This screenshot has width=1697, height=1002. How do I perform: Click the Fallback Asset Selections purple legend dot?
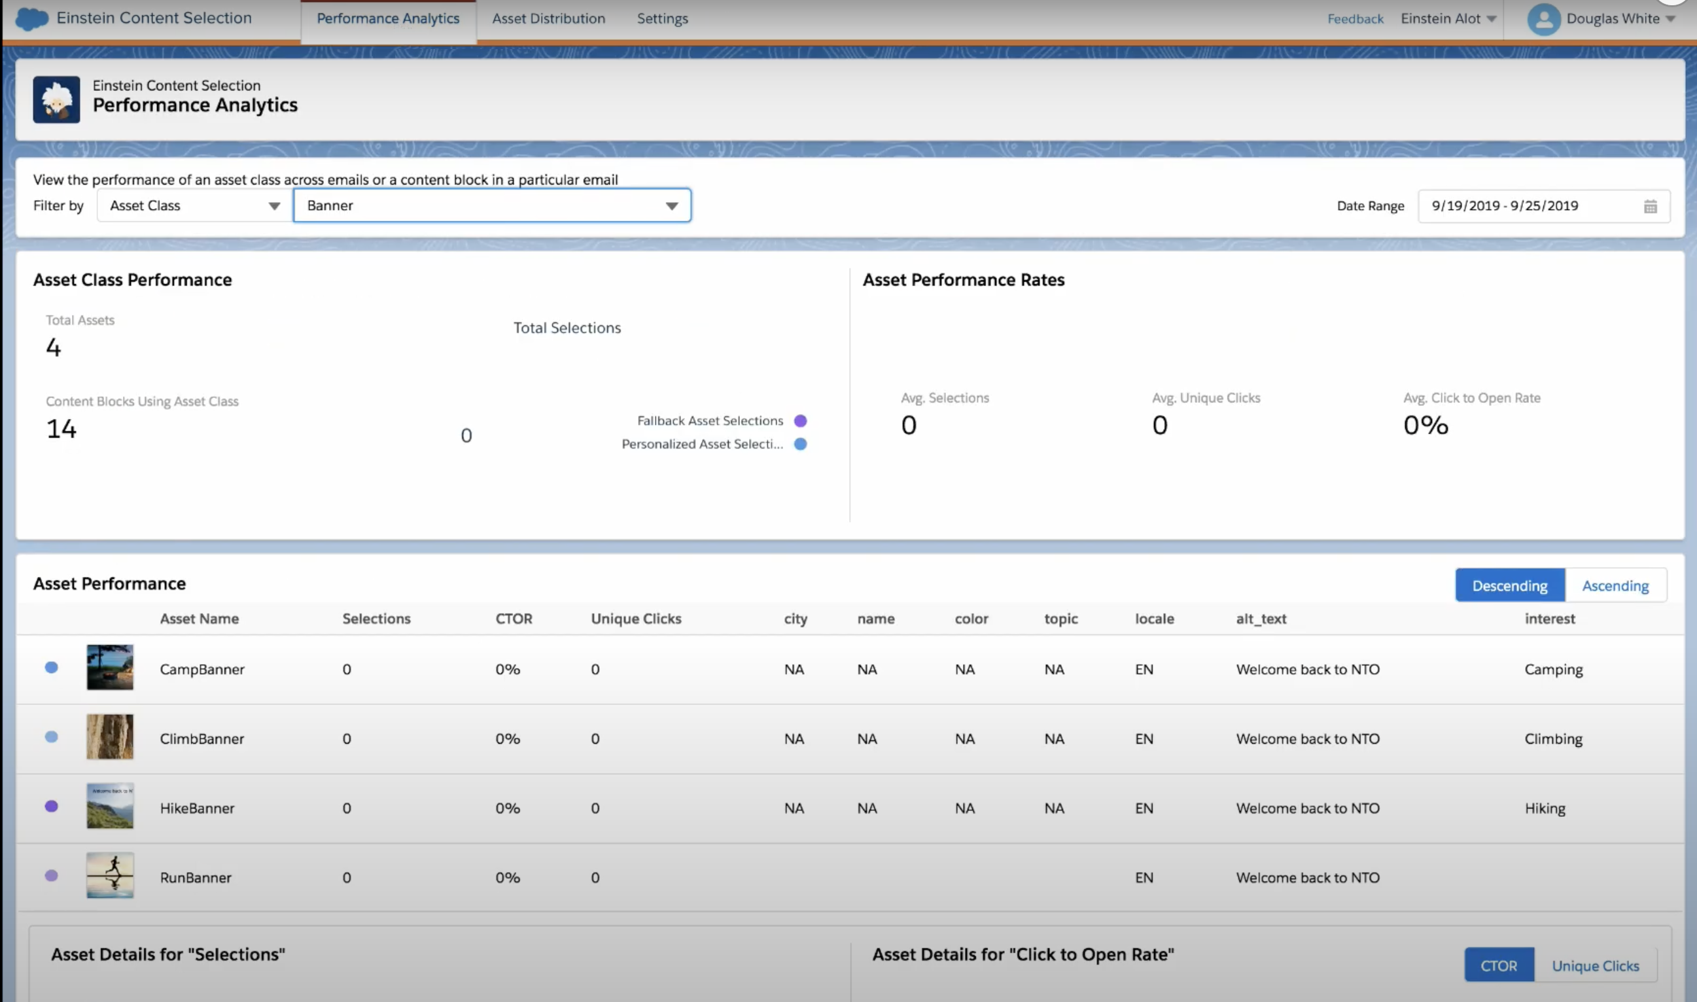[x=800, y=421]
